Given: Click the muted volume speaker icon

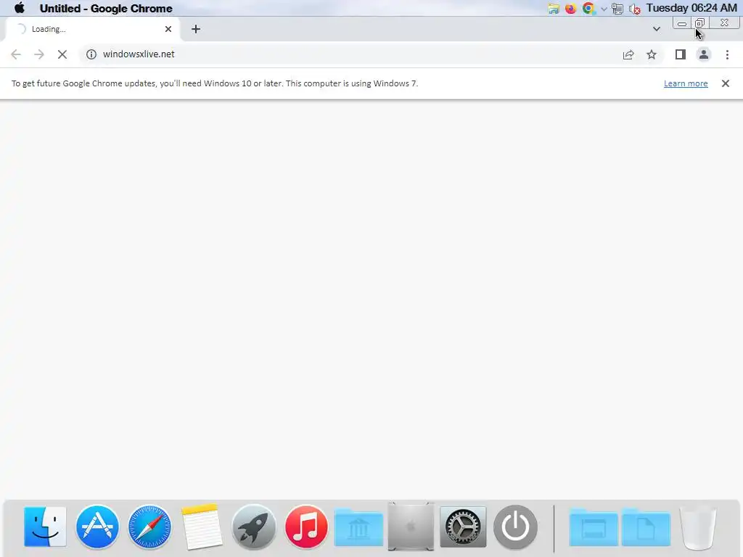Looking at the screenshot, I should tap(634, 9).
